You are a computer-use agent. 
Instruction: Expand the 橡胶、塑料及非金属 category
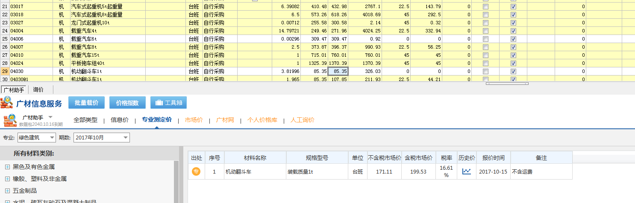click(7, 179)
